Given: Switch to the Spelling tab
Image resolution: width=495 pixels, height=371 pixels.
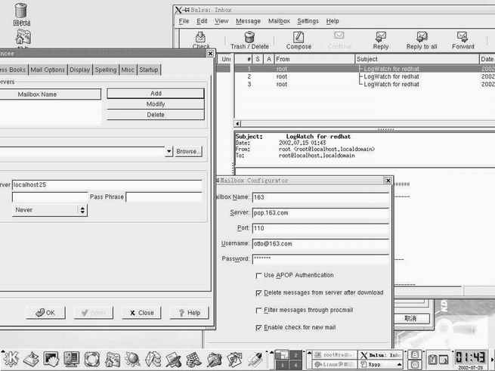Looking at the screenshot, I should [106, 70].
